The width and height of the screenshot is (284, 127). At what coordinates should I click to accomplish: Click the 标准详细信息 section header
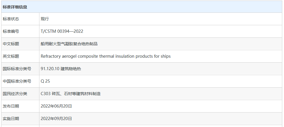pyautogui.click(x=15, y=7)
